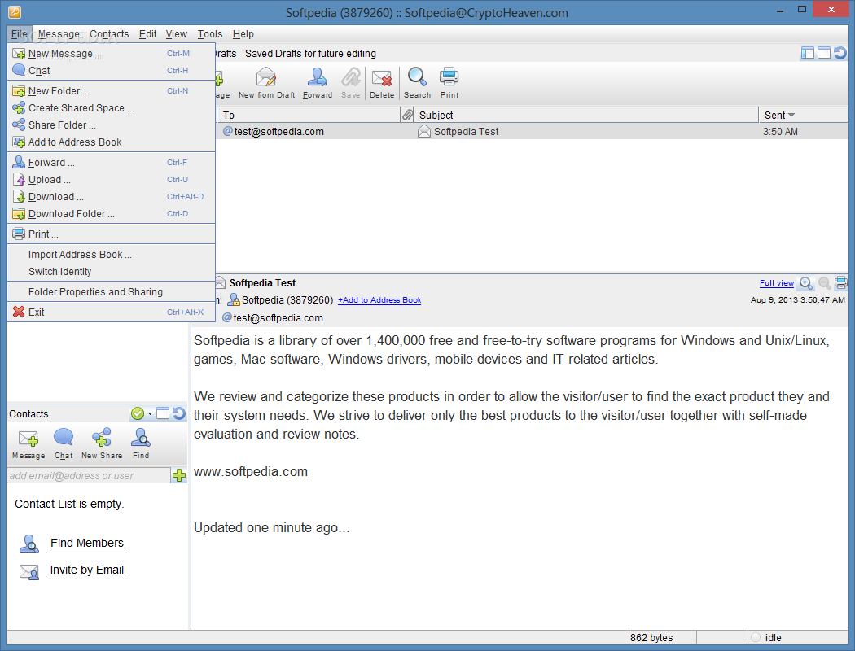Click Find Members link
The height and width of the screenshot is (651, 855).
[87, 543]
